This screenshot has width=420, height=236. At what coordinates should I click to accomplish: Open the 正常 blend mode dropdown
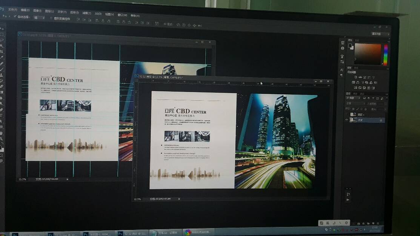tap(355, 104)
